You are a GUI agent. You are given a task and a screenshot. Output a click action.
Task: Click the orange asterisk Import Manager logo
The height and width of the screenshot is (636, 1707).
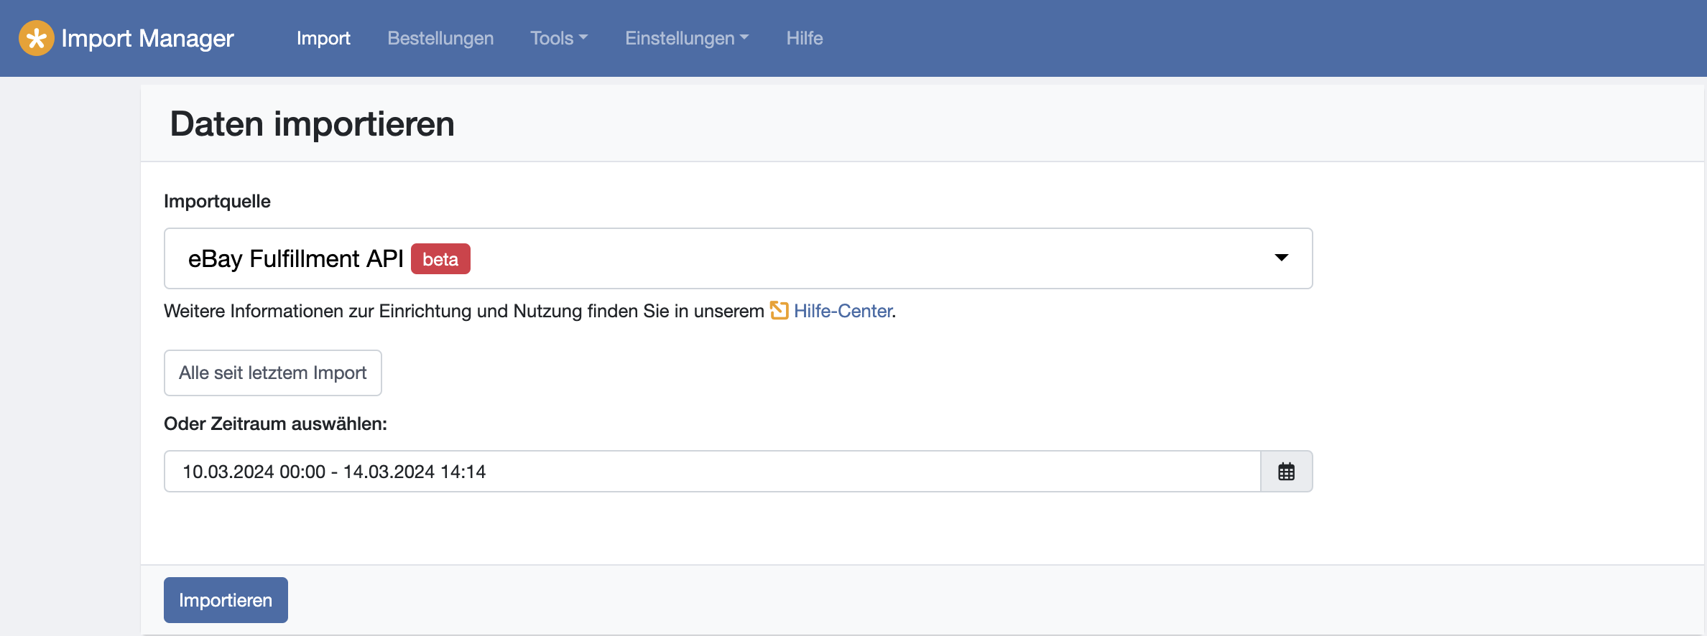pos(37,38)
